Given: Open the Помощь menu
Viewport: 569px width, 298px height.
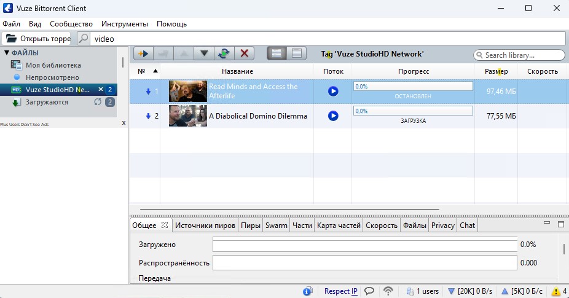Looking at the screenshot, I should (x=171, y=24).
